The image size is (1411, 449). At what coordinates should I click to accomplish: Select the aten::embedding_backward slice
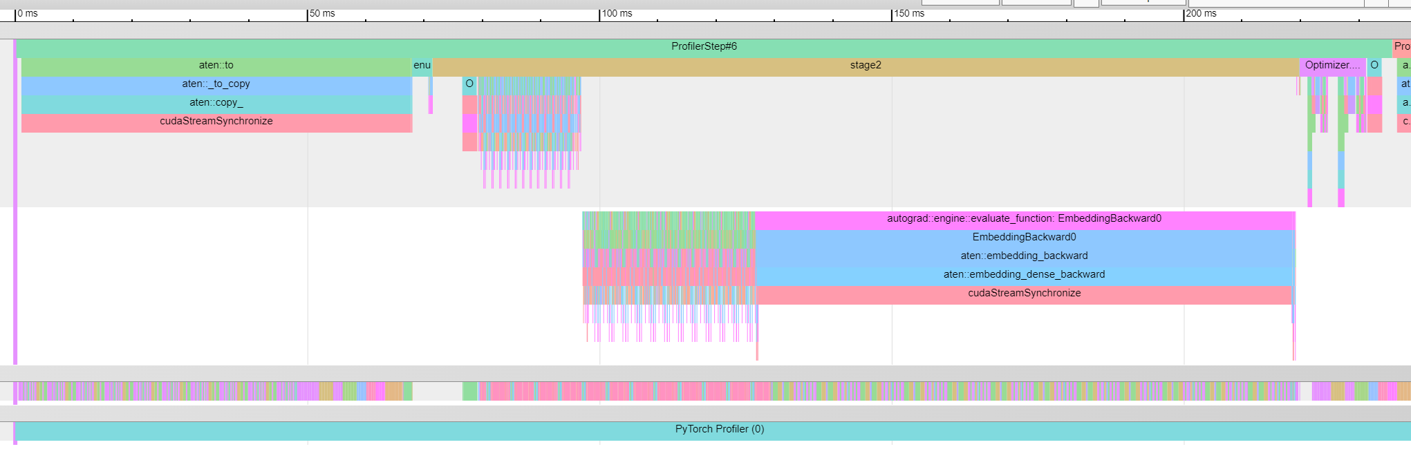[x=1024, y=256]
